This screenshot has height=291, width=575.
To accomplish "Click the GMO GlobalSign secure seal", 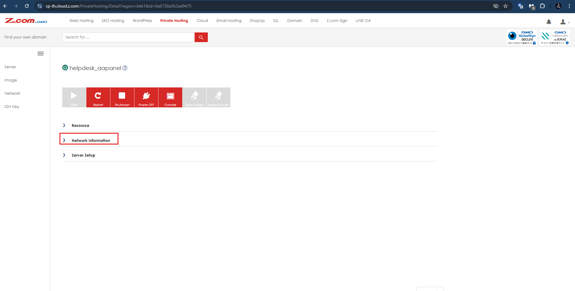I will pos(522,38).
